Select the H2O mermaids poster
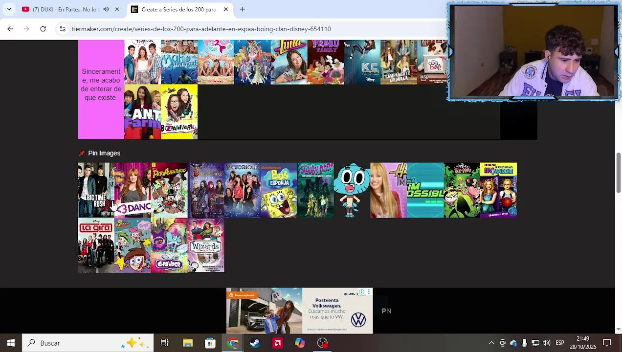Screen dimensions: 622x352 [216, 62]
